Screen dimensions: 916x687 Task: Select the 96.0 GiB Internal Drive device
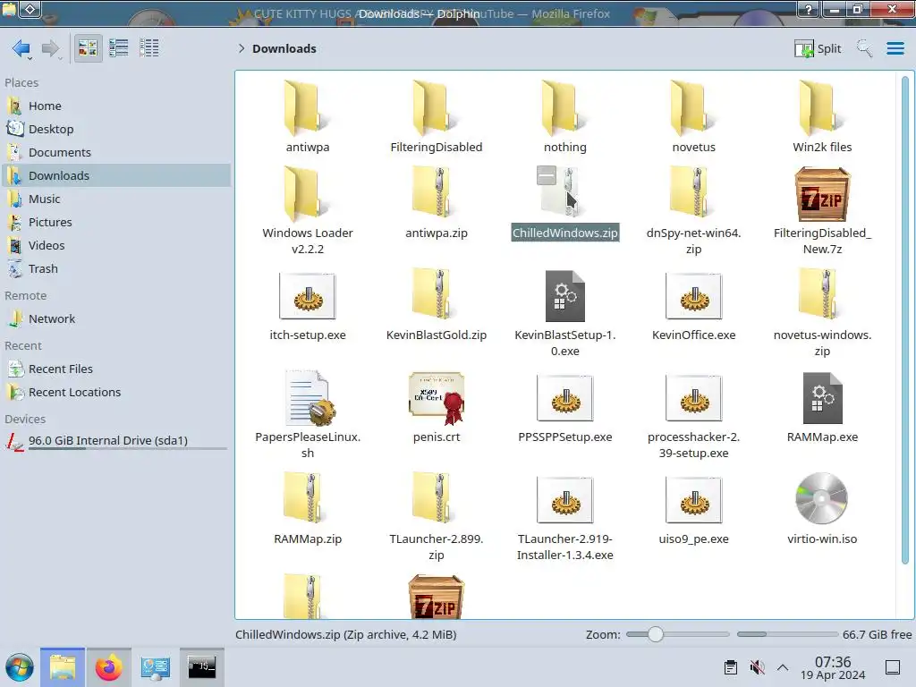pos(115,441)
